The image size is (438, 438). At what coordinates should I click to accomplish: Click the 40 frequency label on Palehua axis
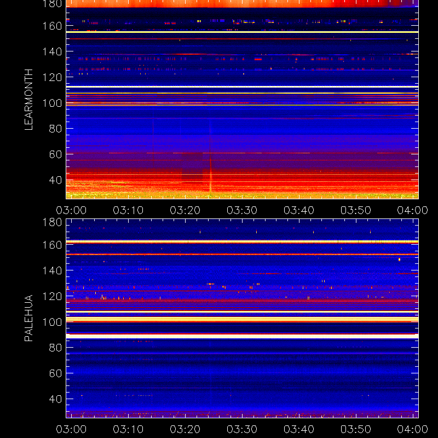coord(55,399)
